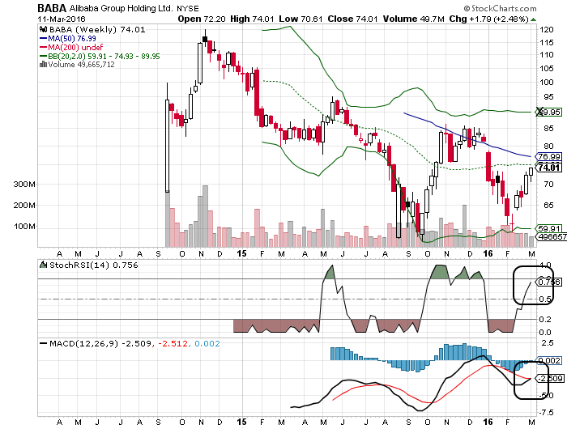Click the 76.99 moving average price label
Screen dimensions: 567x429
[549, 156]
